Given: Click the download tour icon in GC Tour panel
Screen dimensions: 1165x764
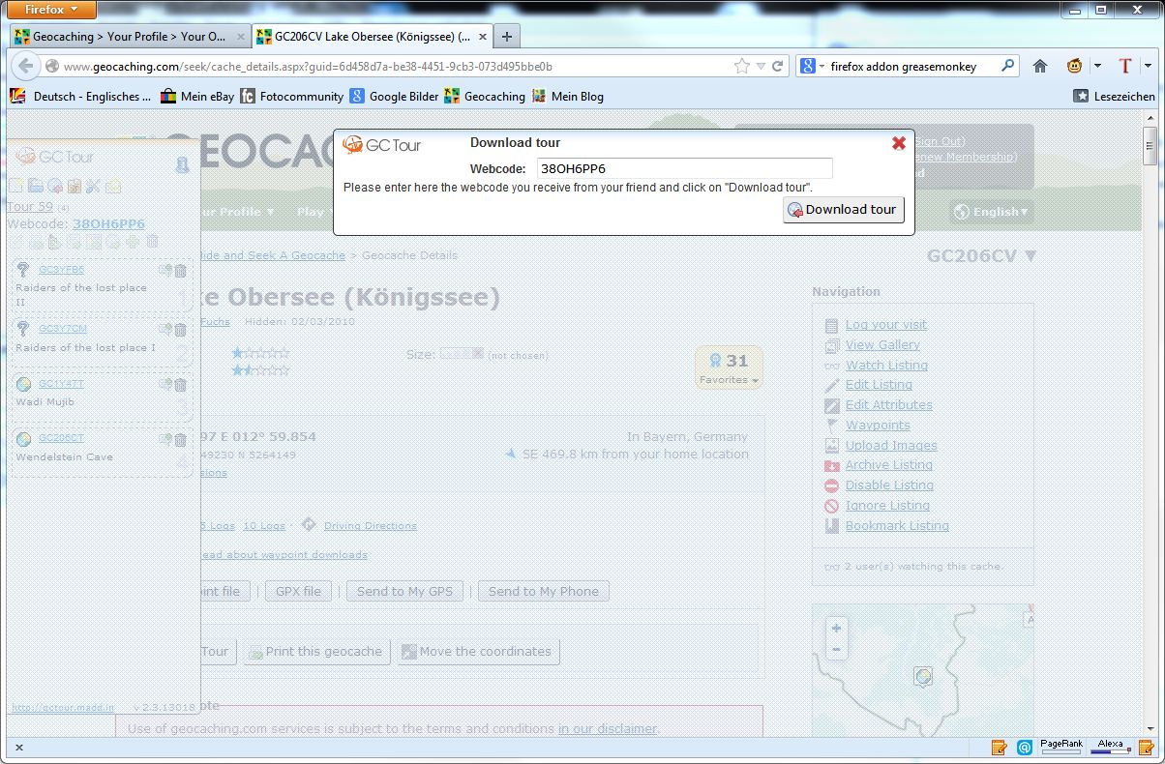Looking at the screenshot, I should (54, 186).
